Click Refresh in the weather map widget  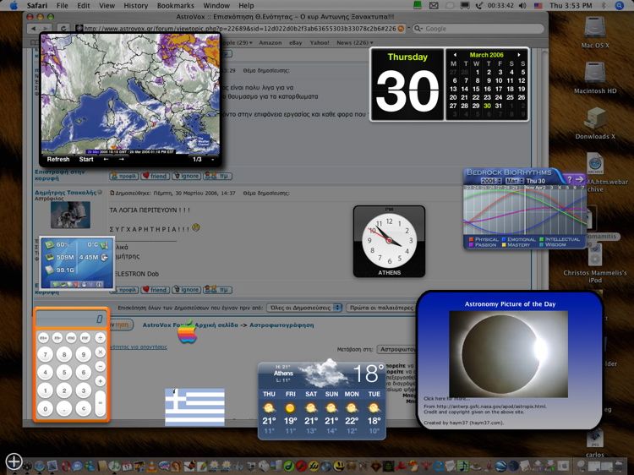tap(58, 159)
